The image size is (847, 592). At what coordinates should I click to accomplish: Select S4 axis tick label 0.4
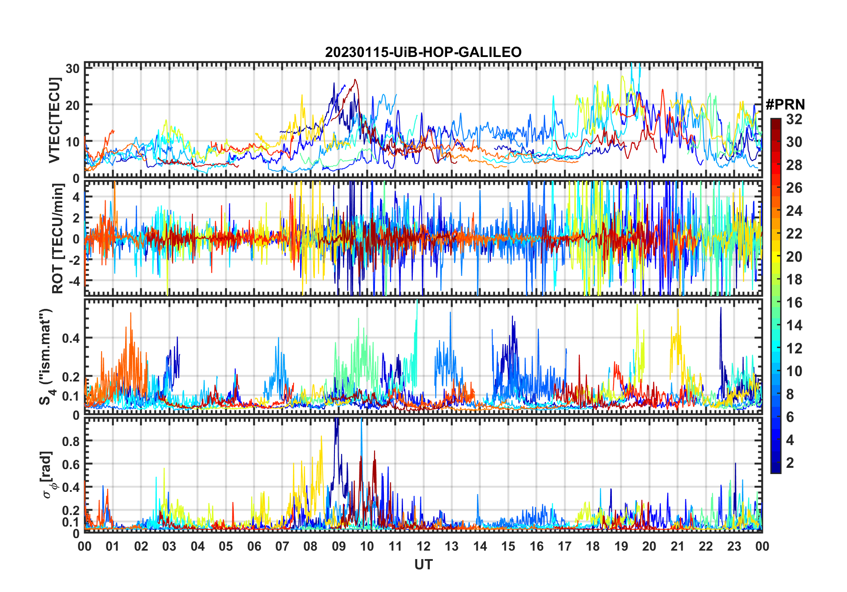point(71,338)
